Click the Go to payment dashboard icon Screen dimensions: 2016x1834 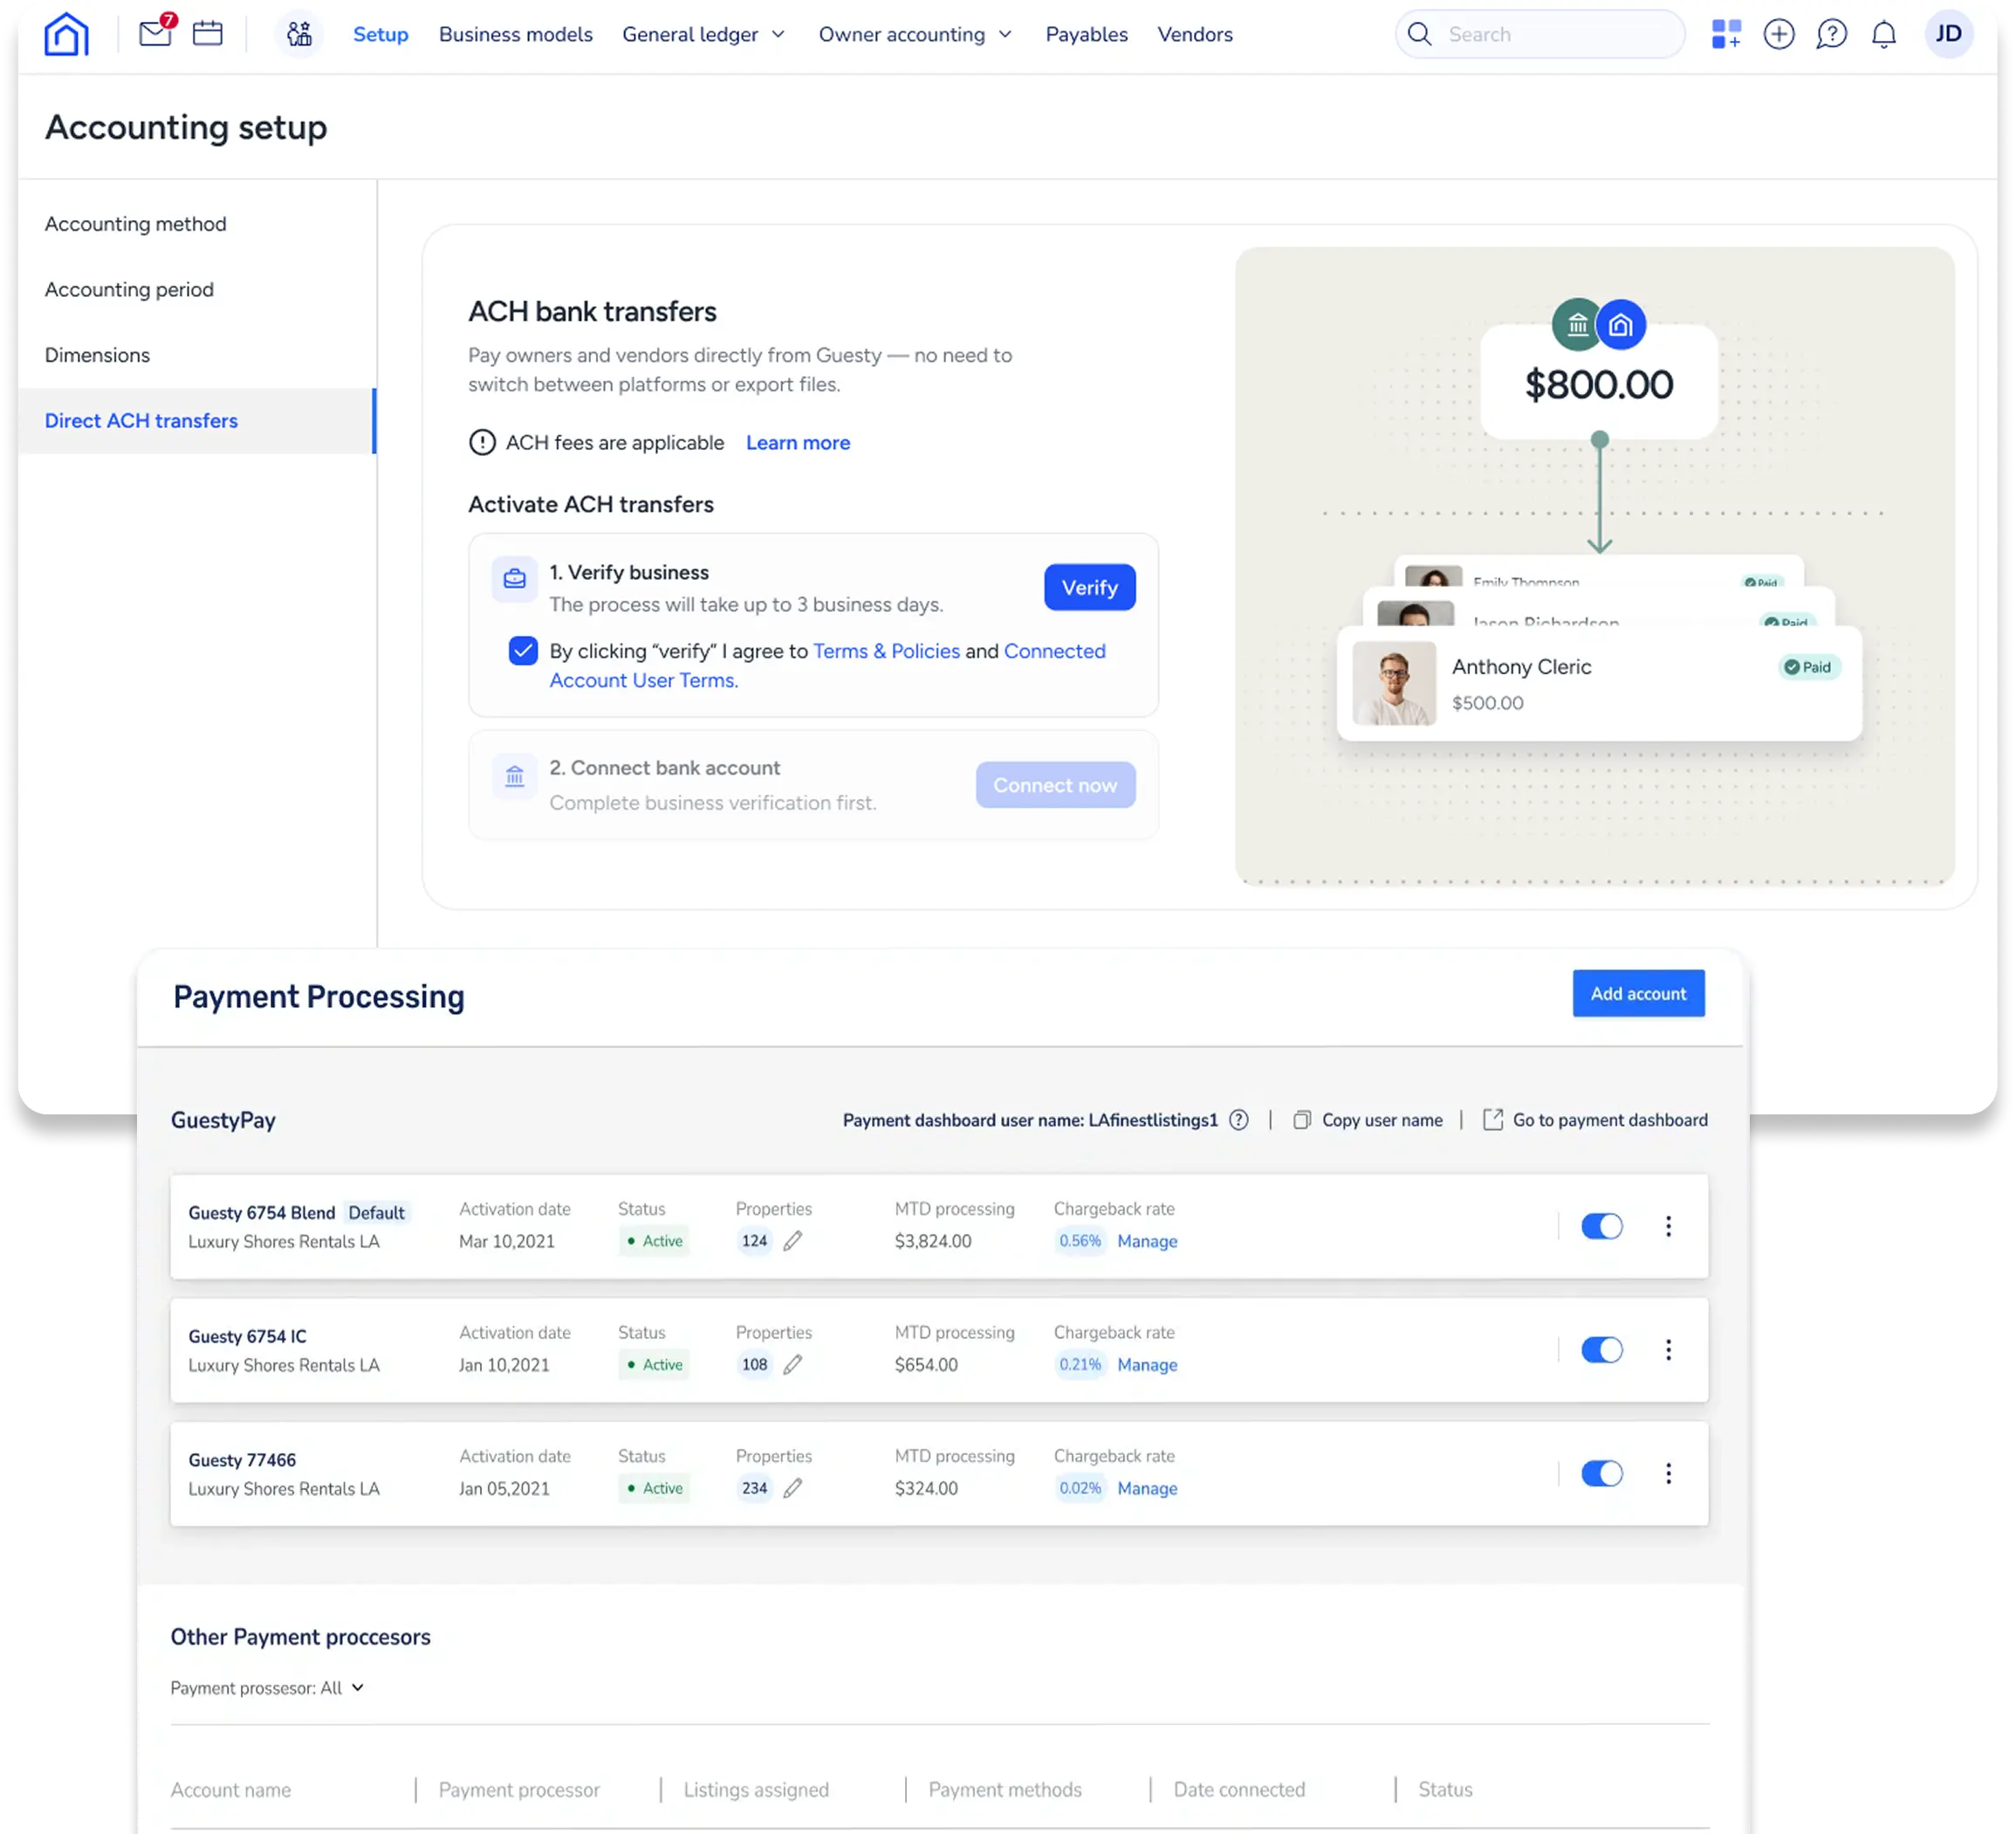[x=1493, y=1120]
